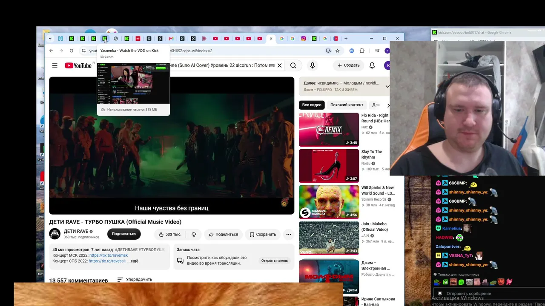Select the first Google tab after the active tab
The width and height of the screenshot is (545, 306).
coord(282,39)
